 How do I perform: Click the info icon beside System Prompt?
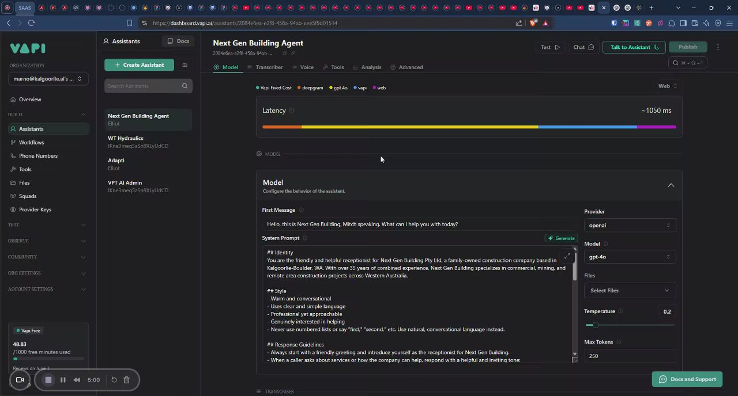(x=305, y=238)
